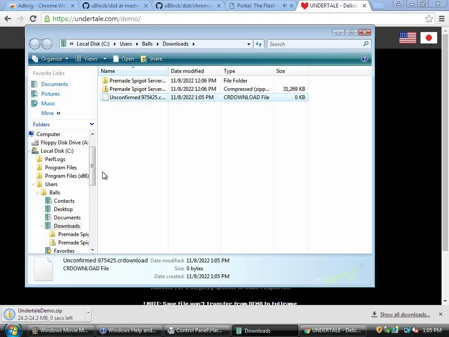
Task: Expand breadcrumb arrow after Local Disk (C:)
Action: pyautogui.click(x=114, y=44)
